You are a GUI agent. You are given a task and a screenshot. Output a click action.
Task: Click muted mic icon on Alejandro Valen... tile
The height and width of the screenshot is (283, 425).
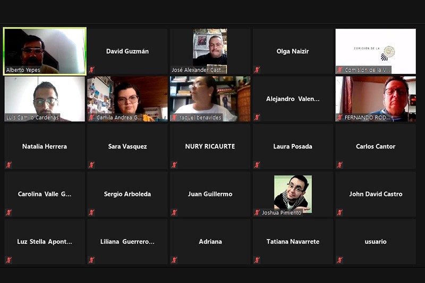click(257, 117)
